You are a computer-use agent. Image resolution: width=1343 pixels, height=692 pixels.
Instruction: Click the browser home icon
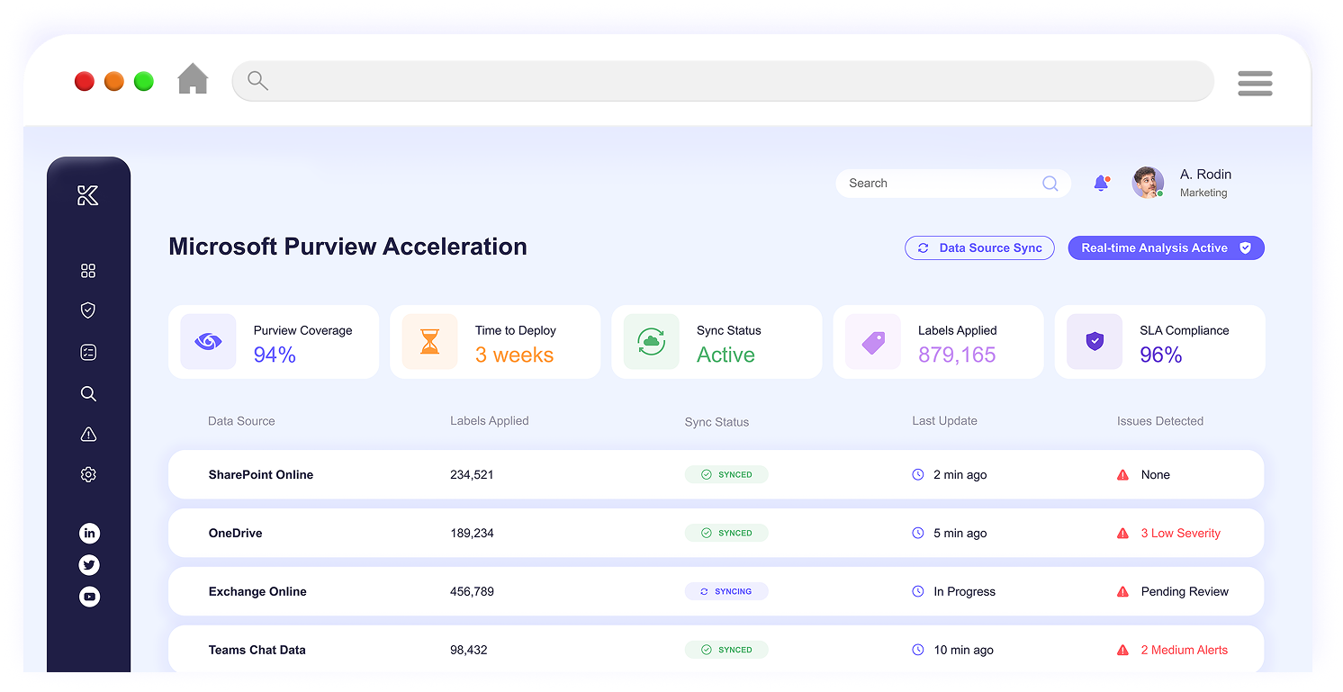tap(193, 80)
